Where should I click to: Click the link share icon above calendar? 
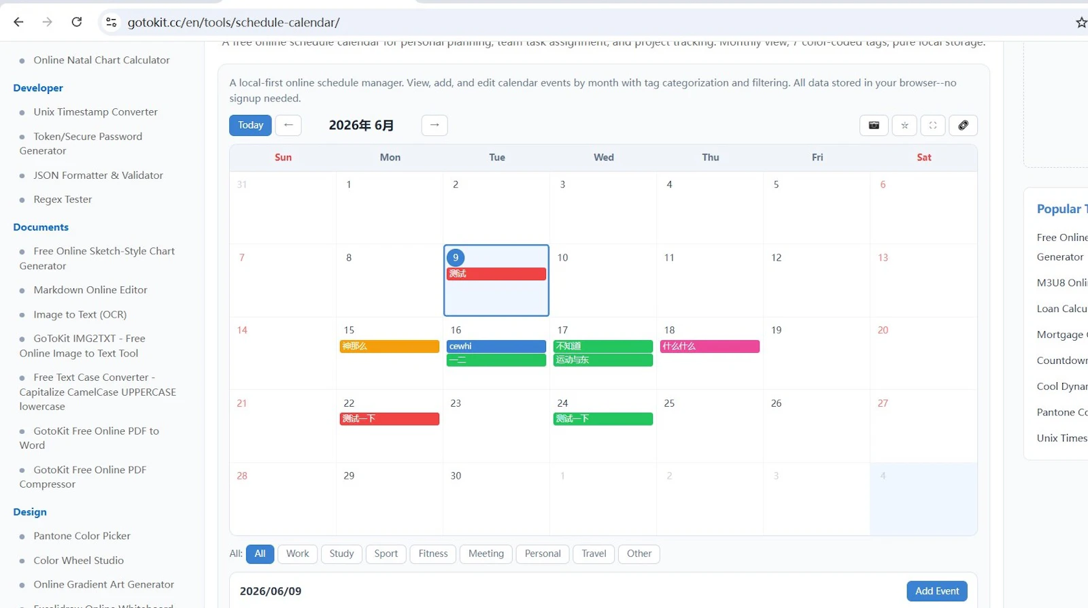click(x=963, y=125)
